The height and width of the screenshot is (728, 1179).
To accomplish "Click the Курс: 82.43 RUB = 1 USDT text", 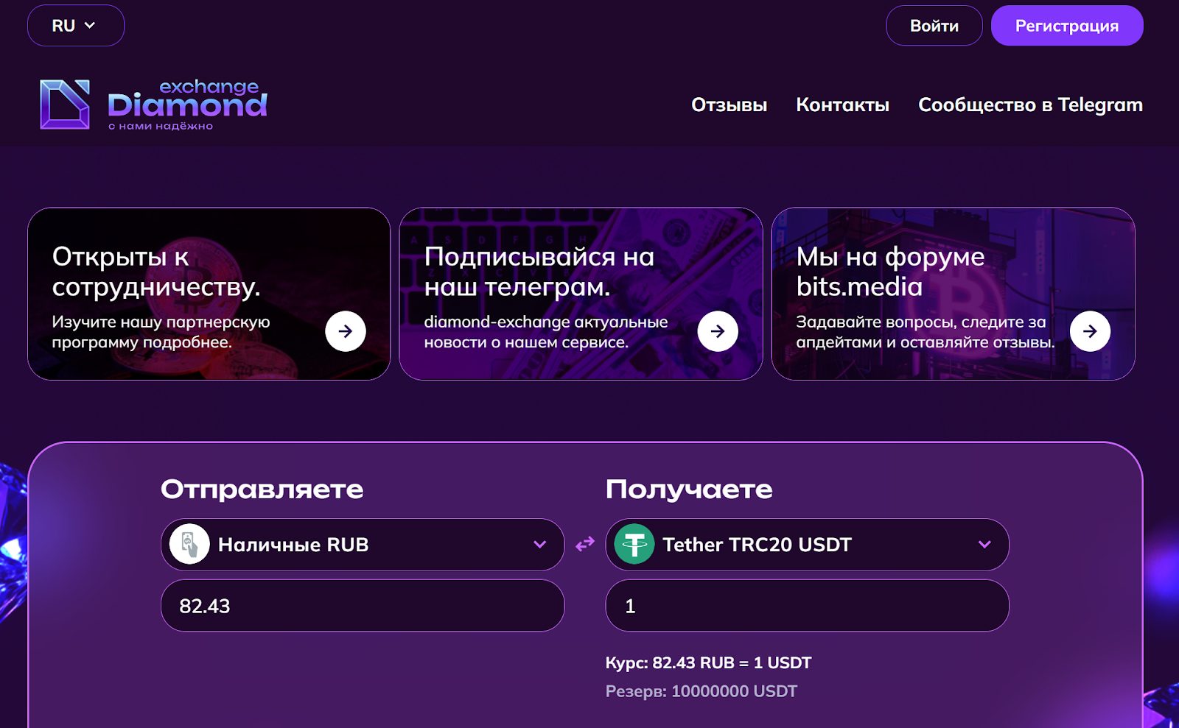I will pyautogui.click(x=708, y=662).
